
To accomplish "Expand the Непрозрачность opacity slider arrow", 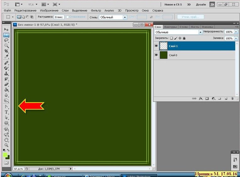I will pos(236,32).
